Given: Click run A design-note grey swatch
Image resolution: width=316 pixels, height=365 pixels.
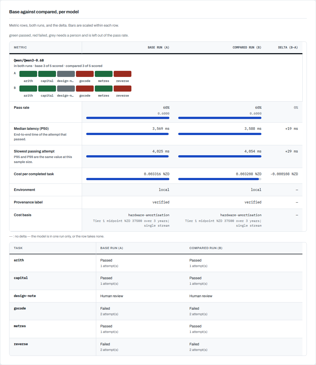Looking at the screenshot, I should 66,74.
